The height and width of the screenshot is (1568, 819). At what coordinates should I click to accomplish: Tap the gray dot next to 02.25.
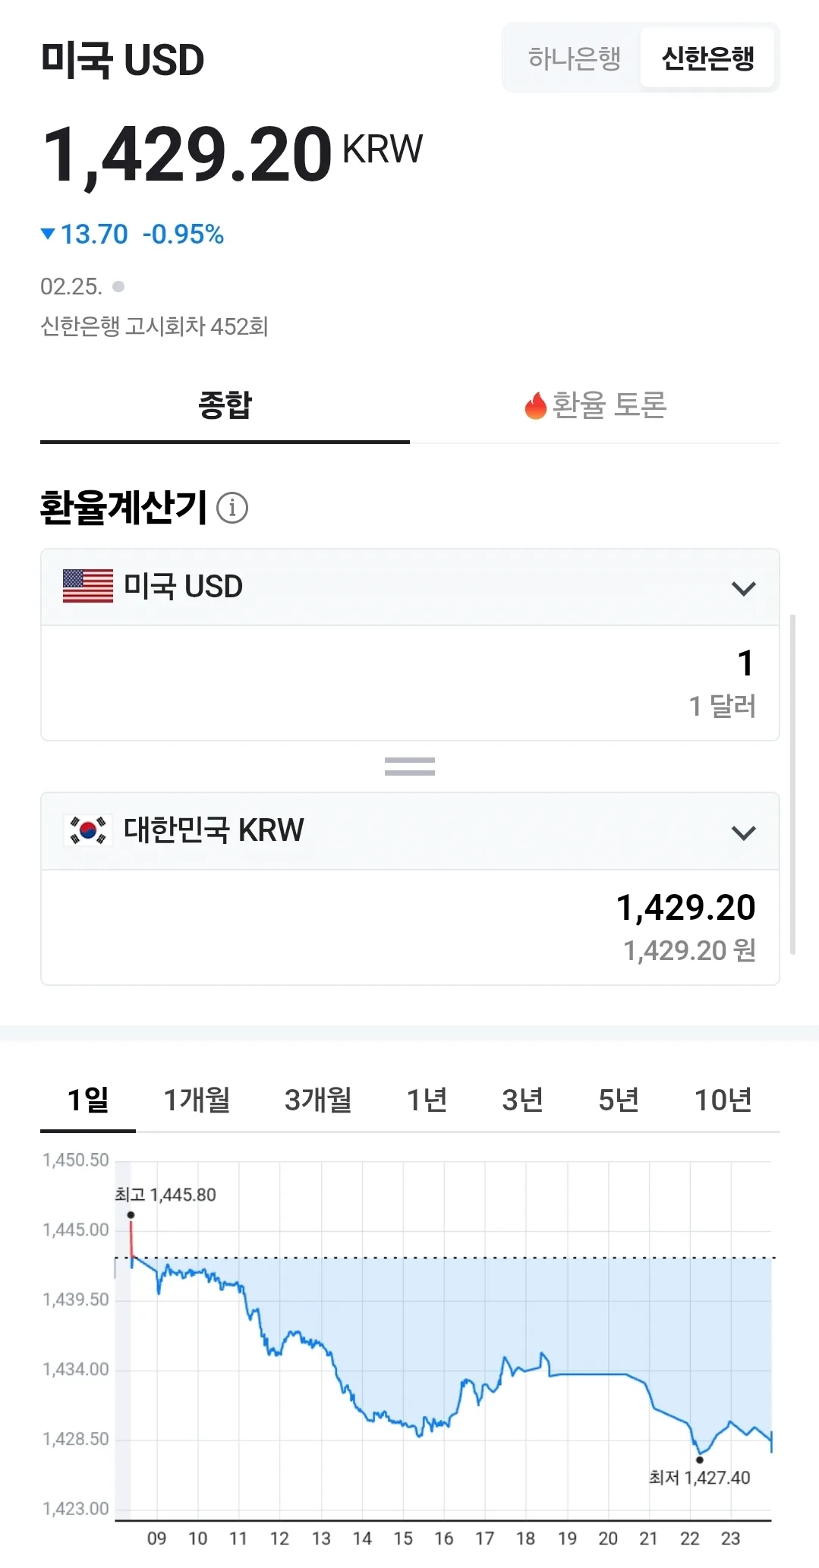118,286
